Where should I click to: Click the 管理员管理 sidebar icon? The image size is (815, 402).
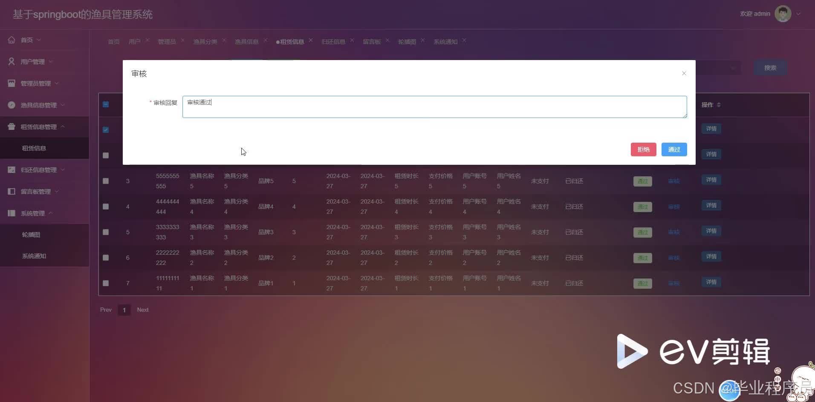12,83
